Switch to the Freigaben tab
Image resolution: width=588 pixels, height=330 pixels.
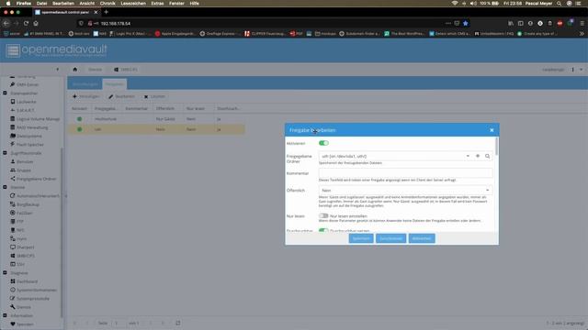coord(114,84)
